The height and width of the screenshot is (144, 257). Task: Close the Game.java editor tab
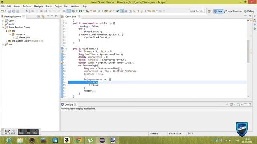tap(79, 16)
